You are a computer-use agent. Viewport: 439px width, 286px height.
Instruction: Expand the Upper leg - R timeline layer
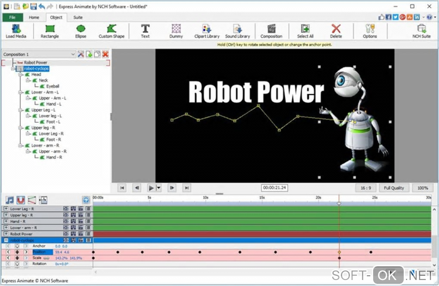[6, 215]
